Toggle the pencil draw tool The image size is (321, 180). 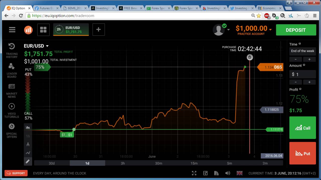(x=28, y=161)
